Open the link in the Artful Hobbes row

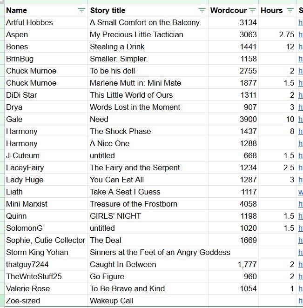pos(301,23)
